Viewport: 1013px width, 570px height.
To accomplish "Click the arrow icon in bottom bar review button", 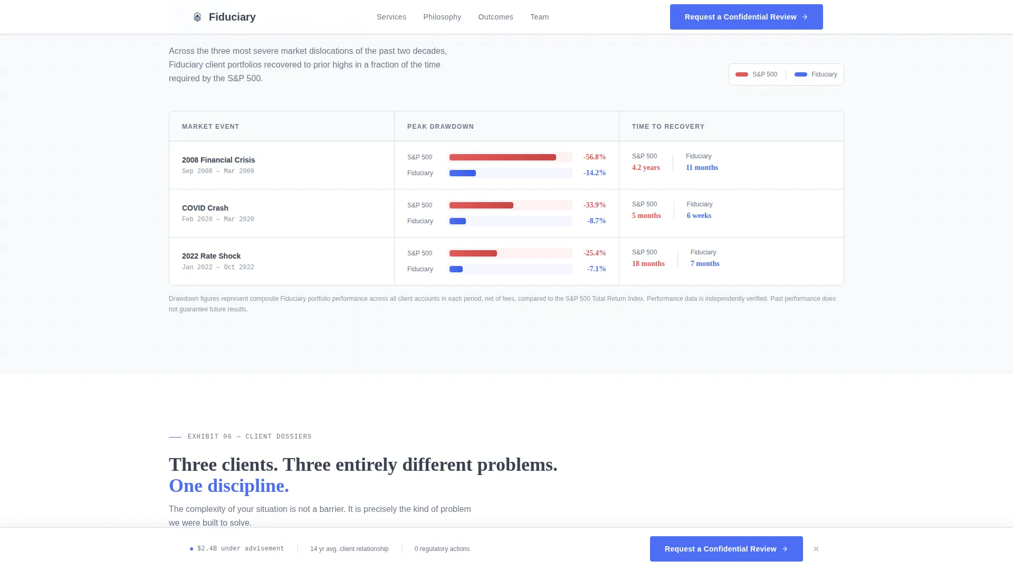I will [x=785, y=549].
